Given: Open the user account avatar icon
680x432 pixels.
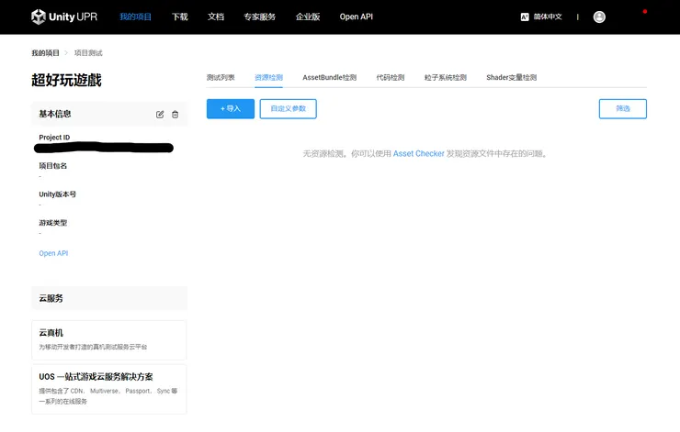Looking at the screenshot, I should click(599, 17).
